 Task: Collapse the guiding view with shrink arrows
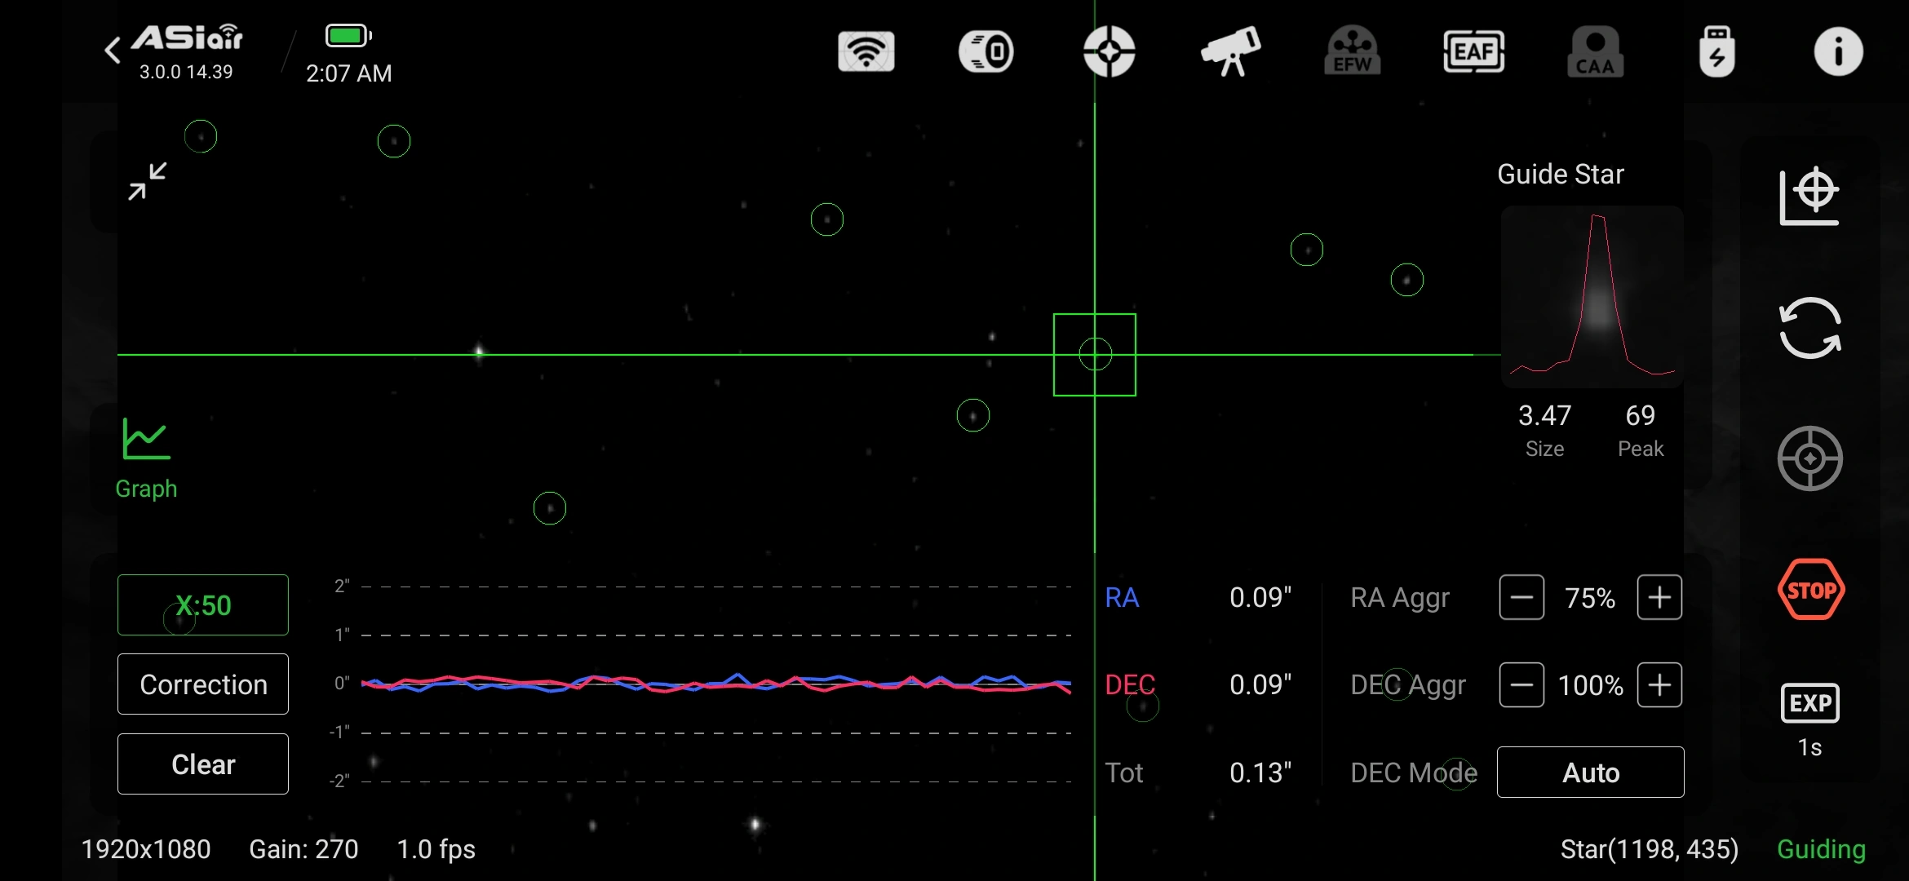click(x=148, y=181)
